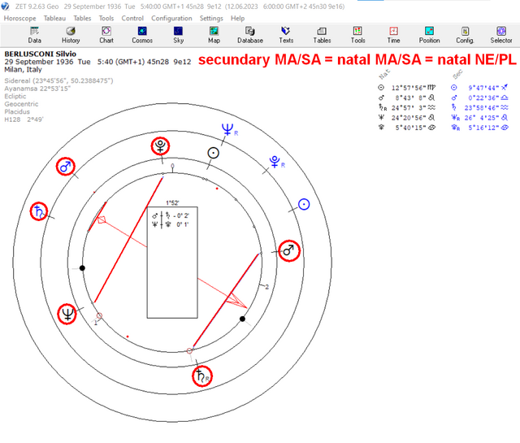Screen dimensions: 520x443
Task: Click secondary Pluto position 5°16'12" row
Action: click(479, 128)
